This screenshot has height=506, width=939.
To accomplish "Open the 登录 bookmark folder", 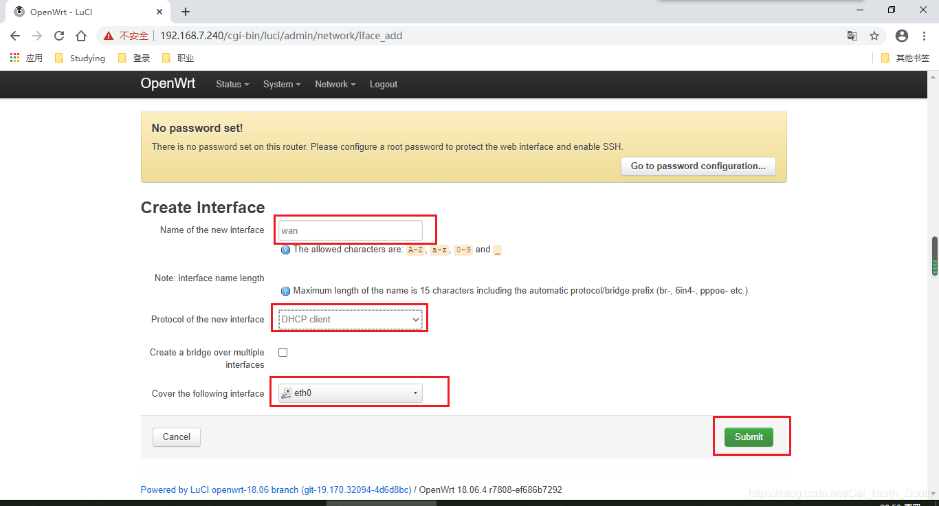I will point(134,58).
